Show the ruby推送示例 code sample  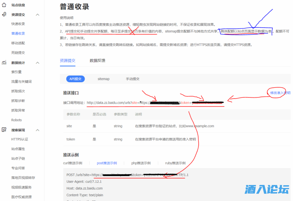click(175, 163)
